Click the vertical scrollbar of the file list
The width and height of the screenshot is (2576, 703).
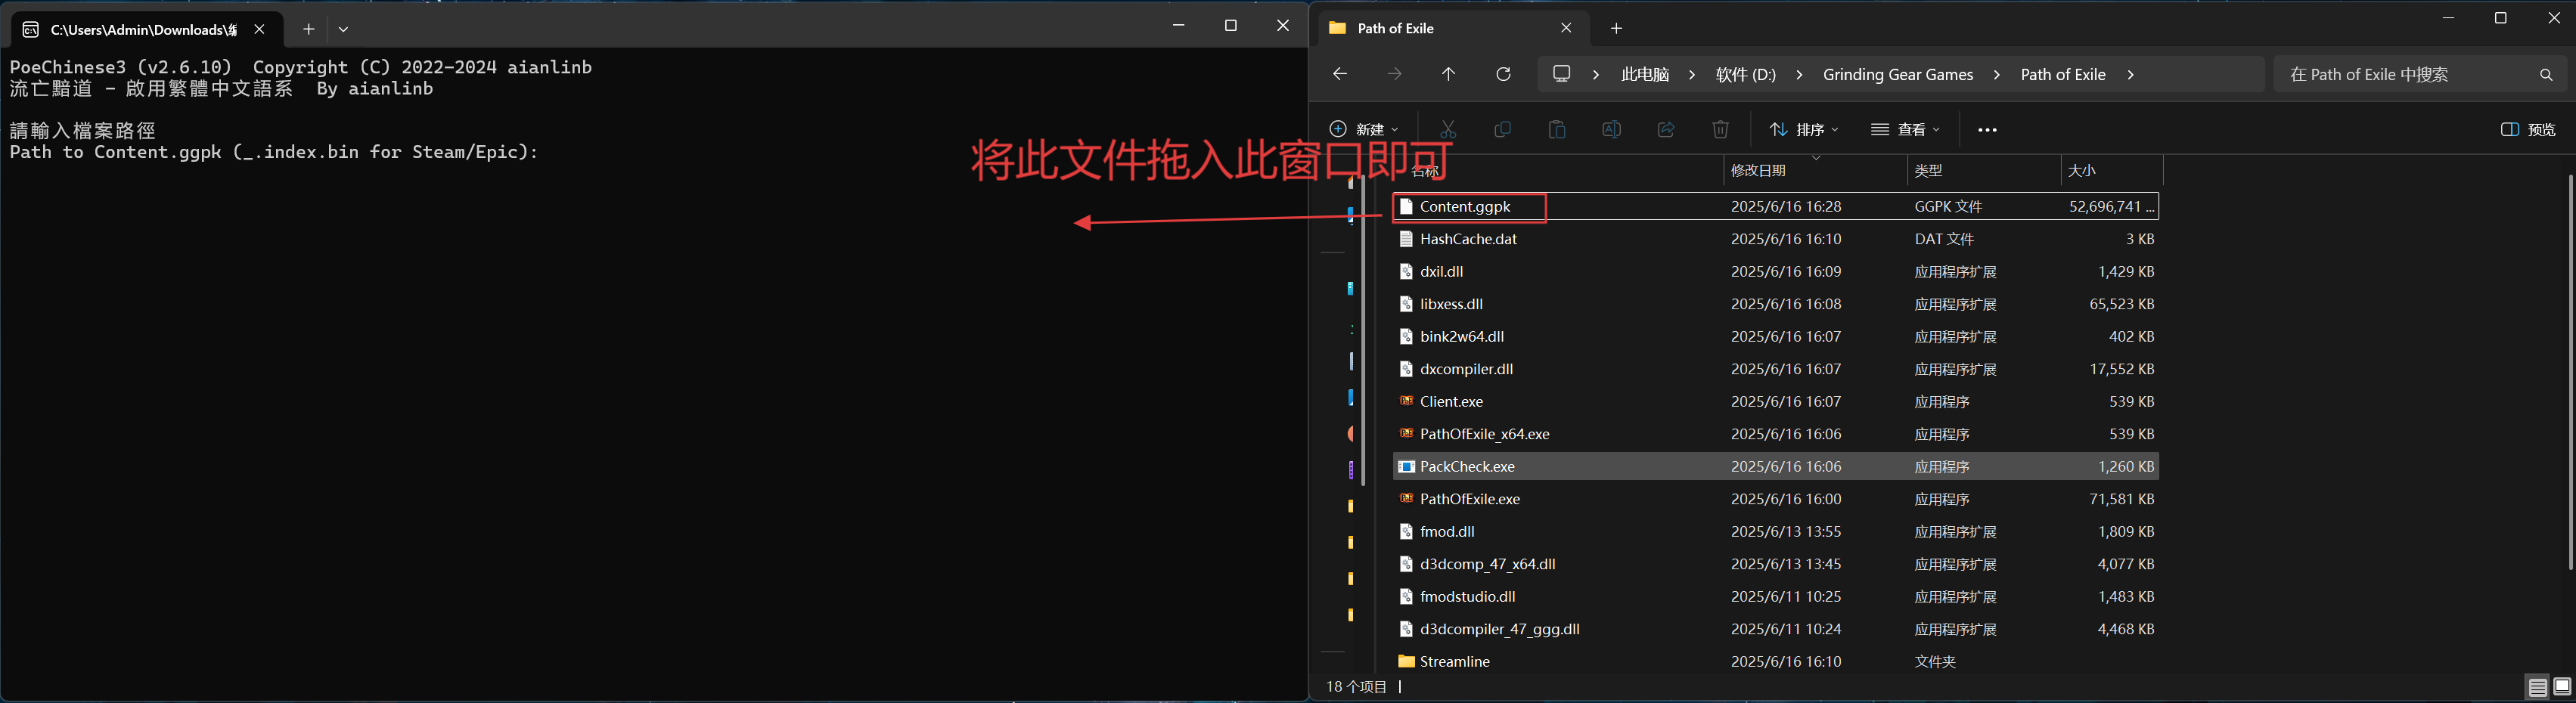point(2570,372)
